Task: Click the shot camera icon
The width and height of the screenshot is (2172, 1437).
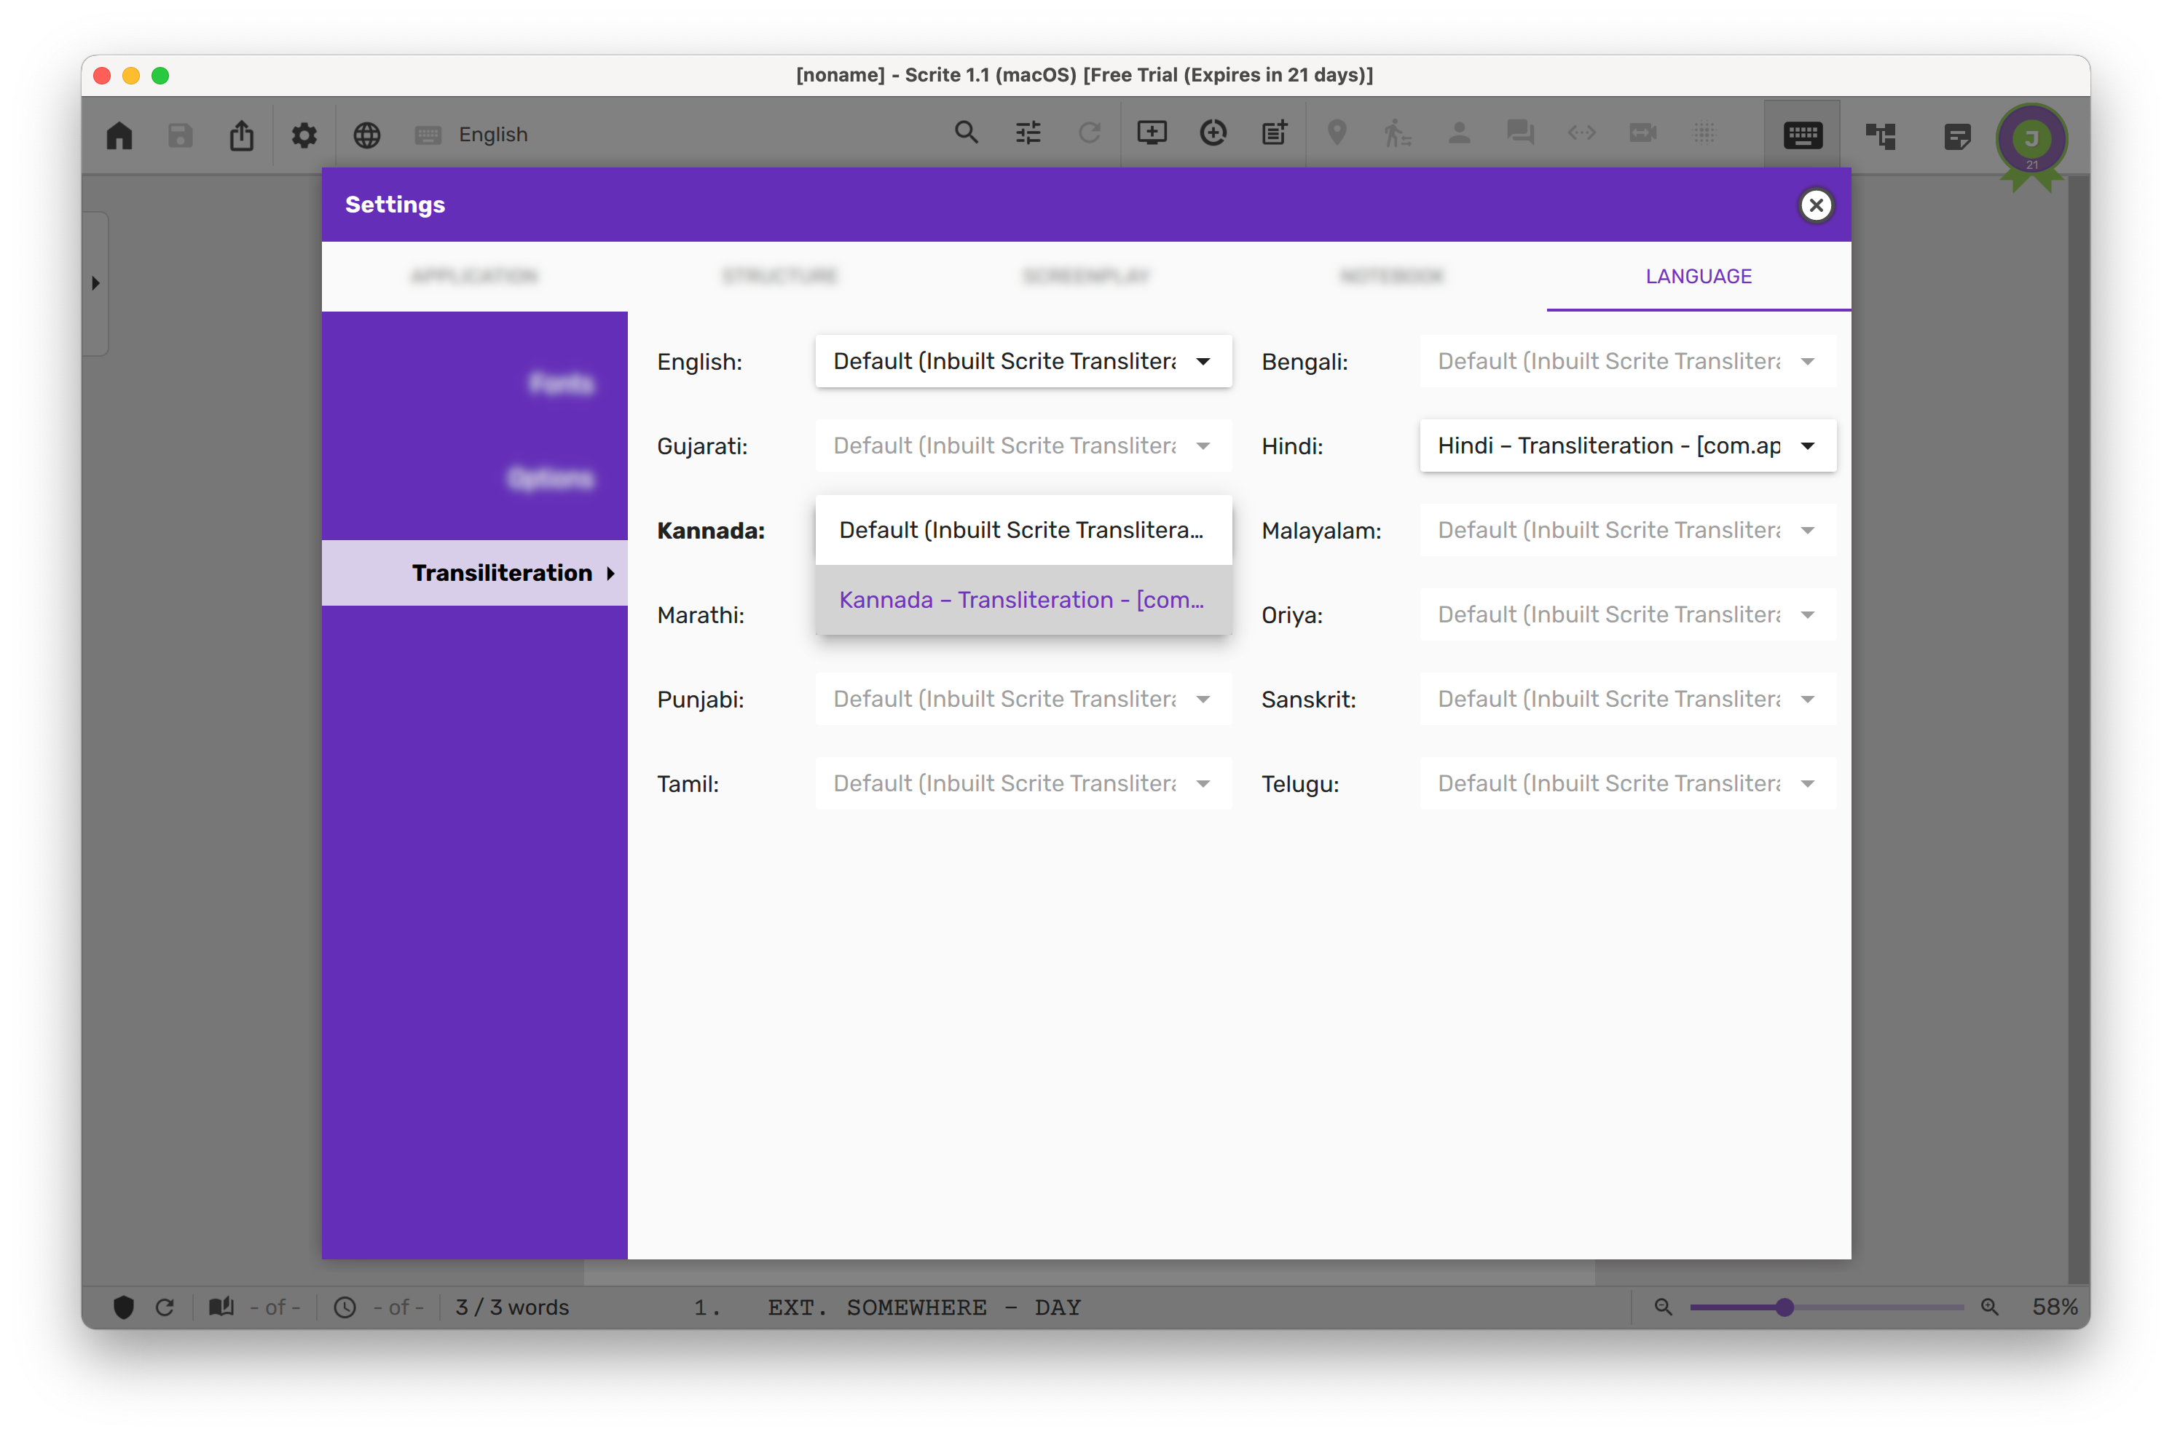Action: [1643, 133]
